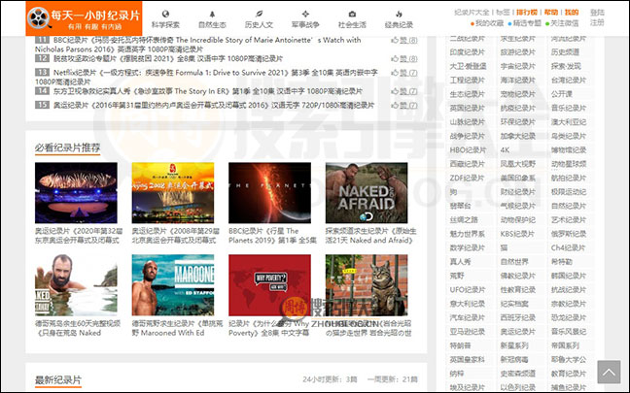Like the 急诊室故事 entry with thumbs-up
This screenshot has width=630, height=393.
[x=396, y=91]
